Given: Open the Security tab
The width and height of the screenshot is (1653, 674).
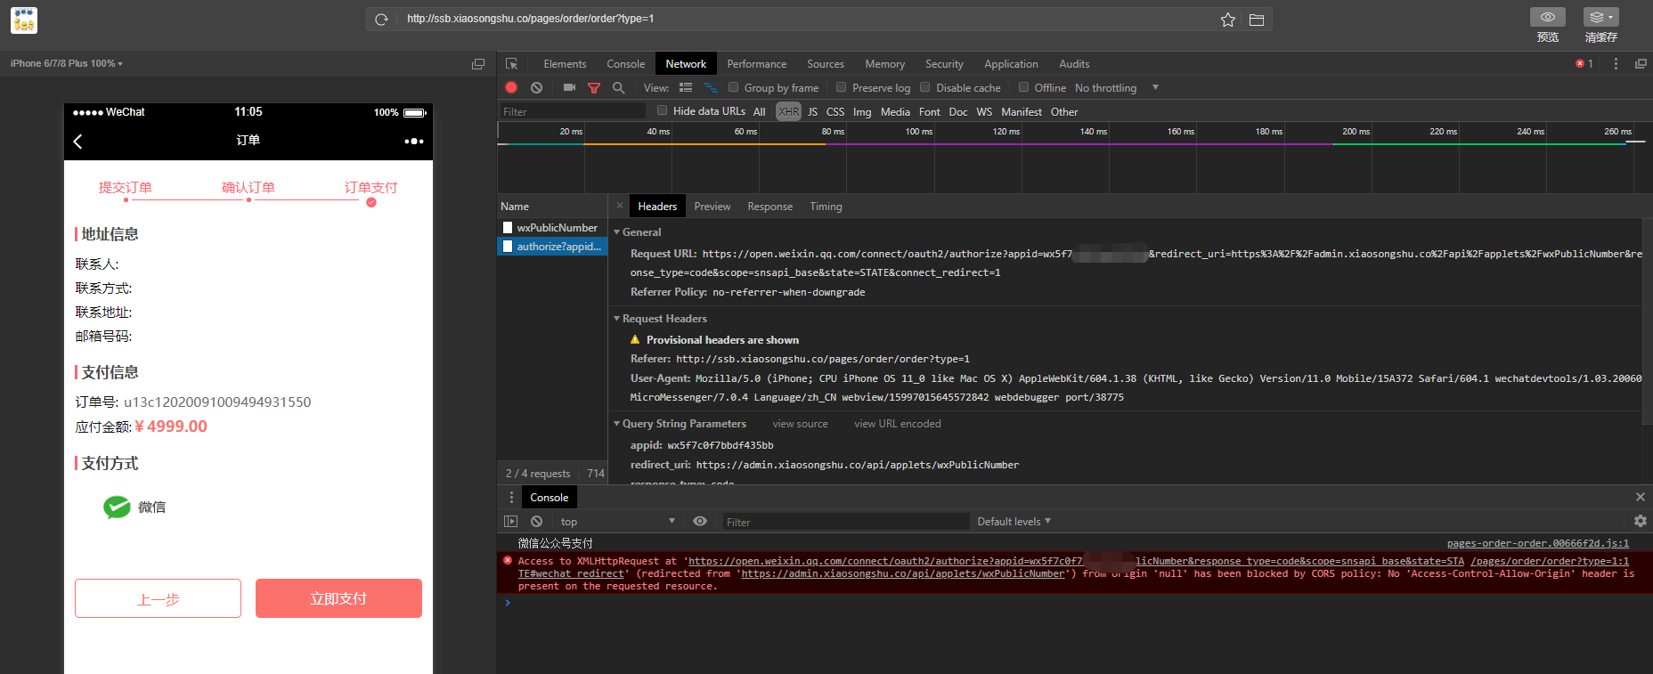Looking at the screenshot, I should (944, 64).
